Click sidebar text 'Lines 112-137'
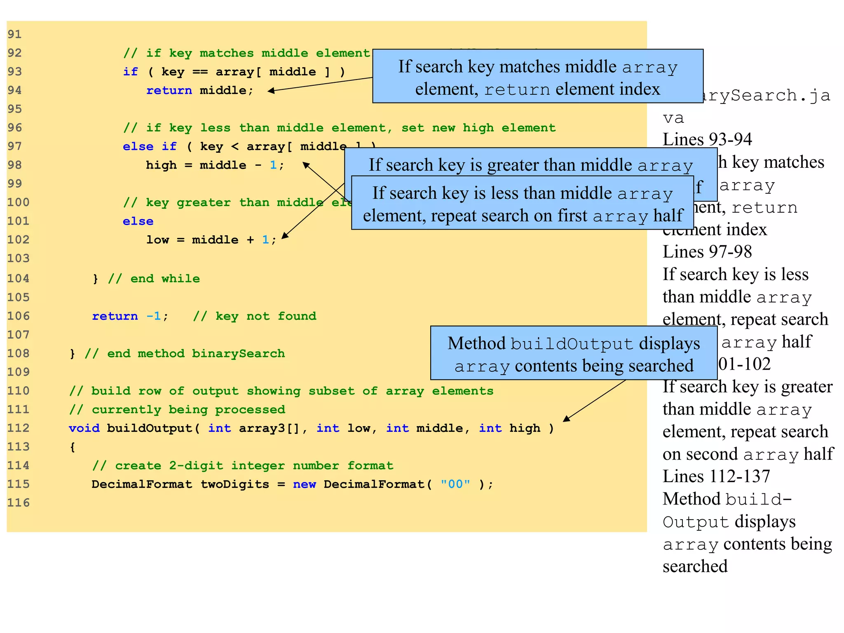 716,476
